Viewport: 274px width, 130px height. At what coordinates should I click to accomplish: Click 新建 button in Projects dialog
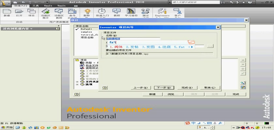pos(152,94)
